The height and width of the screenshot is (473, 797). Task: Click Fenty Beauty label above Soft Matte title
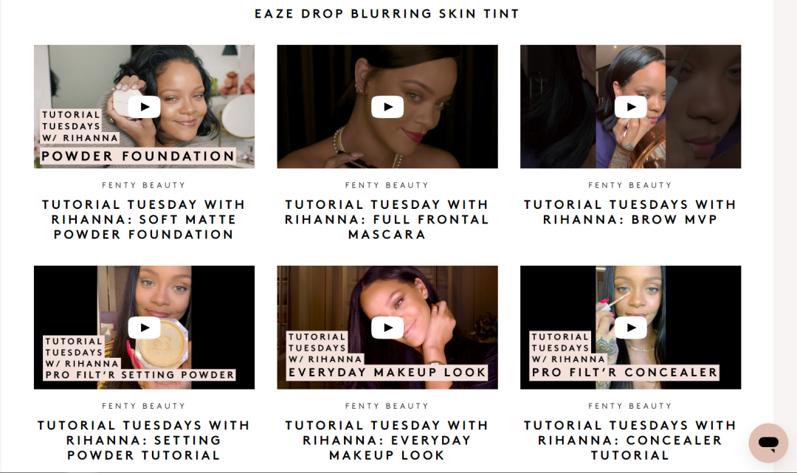click(x=144, y=185)
